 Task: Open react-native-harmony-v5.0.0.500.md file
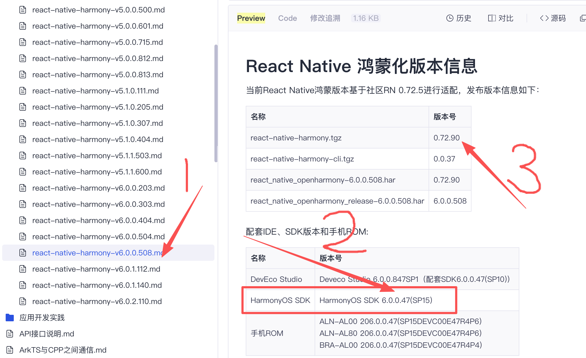point(98,10)
